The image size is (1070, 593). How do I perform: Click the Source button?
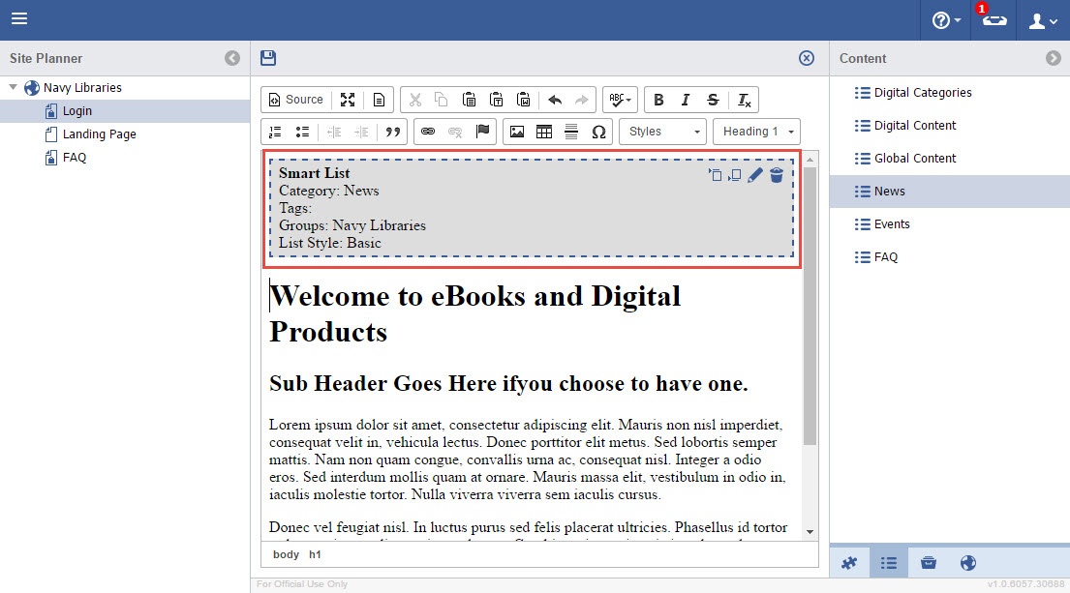[295, 100]
